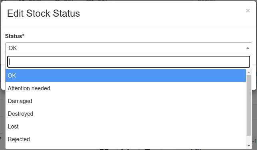Pick Damaged from the status list
The height and width of the screenshot is (150, 257).
coord(126,101)
